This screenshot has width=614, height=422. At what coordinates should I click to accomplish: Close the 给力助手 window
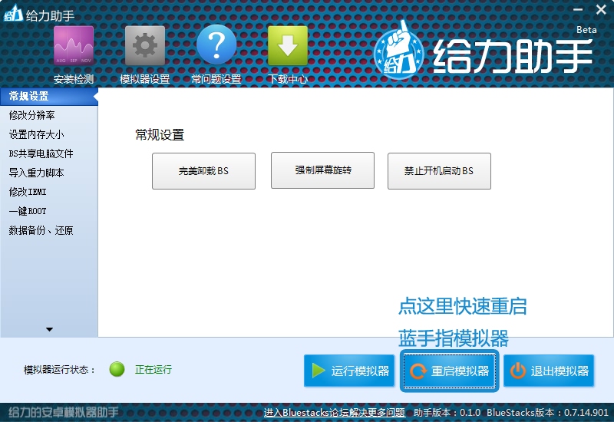(x=601, y=9)
